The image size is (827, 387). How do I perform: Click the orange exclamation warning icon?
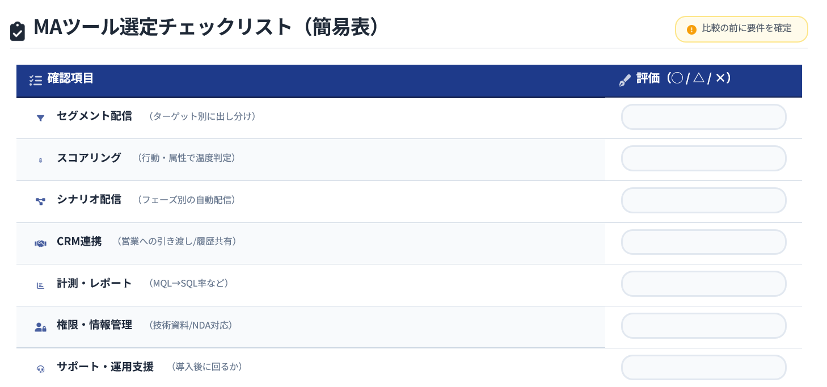(691, 30)
